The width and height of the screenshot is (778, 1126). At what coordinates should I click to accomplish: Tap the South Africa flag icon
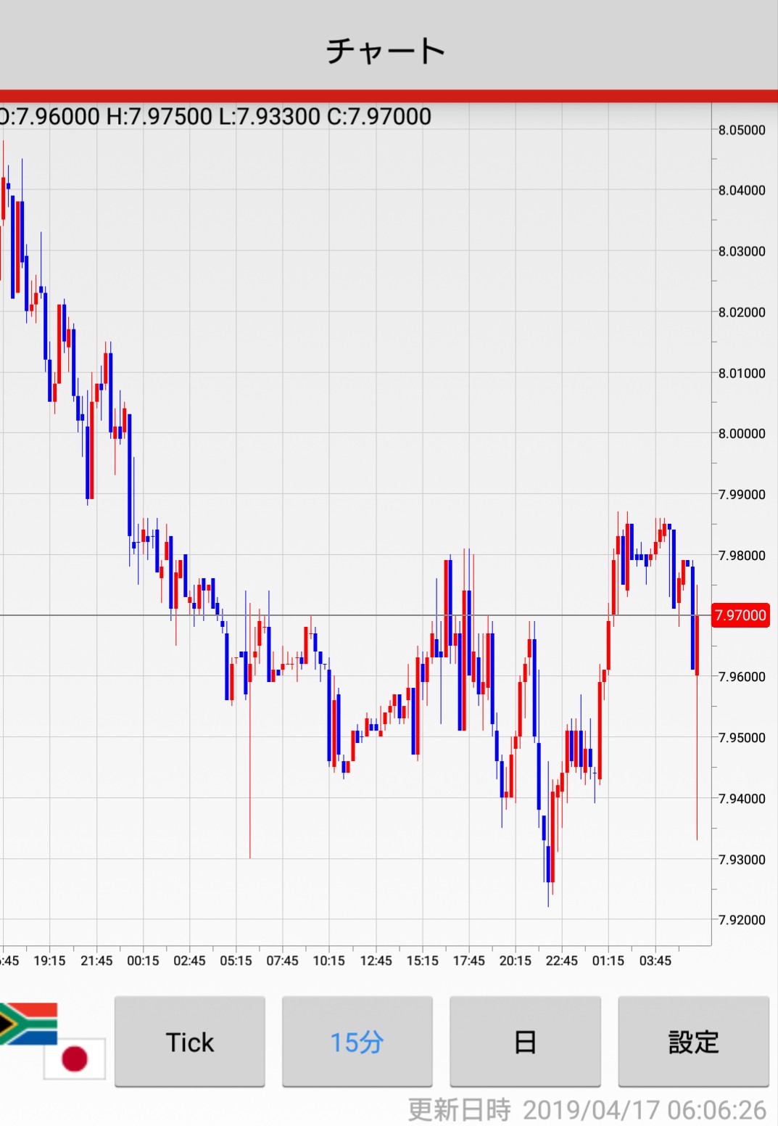(x=28, y=1024)
